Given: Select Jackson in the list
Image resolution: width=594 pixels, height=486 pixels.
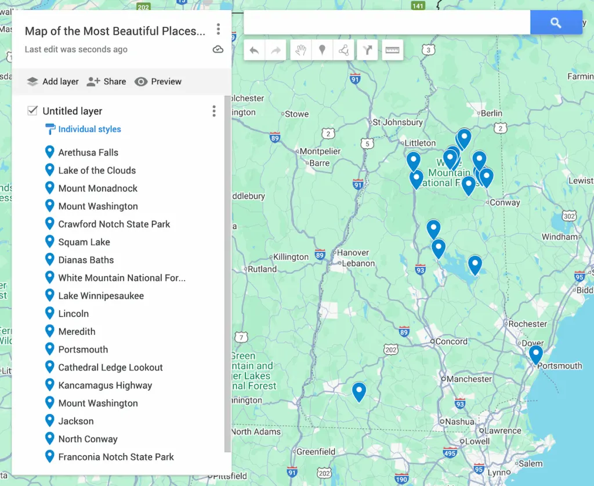Looking at the screenshot, I should tap(76, 421).
